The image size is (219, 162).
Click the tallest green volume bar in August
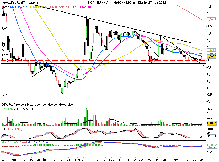click(86, 117)
